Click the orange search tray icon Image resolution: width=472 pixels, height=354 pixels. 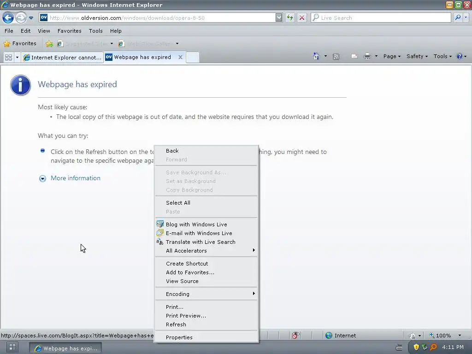pyautogui.click(x=433, y=347)
